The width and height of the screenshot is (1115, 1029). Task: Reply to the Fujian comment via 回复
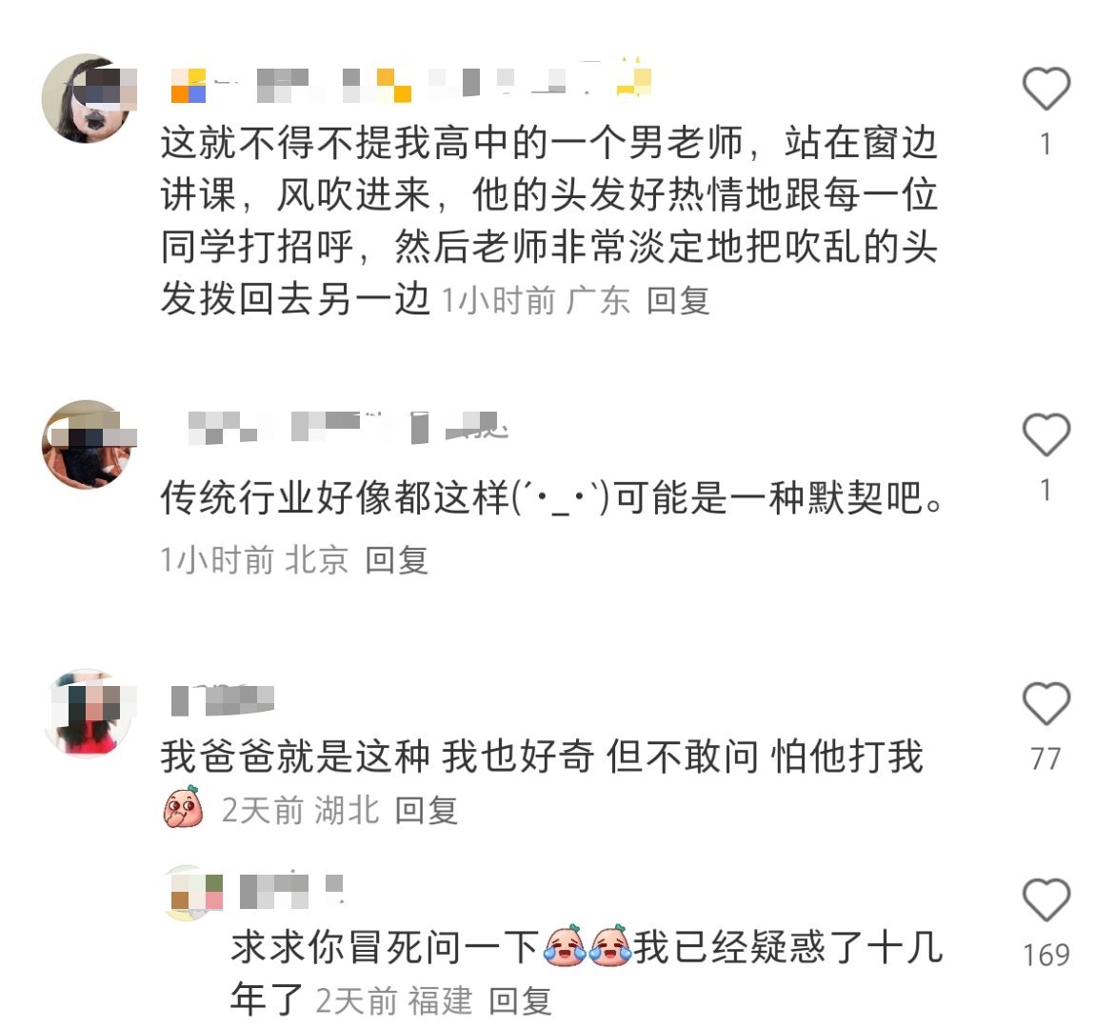click(520, 1002)
